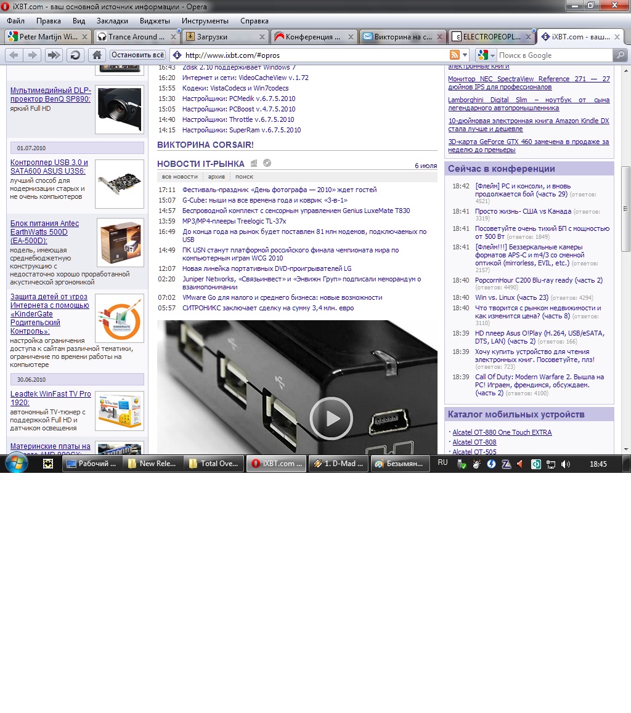Open the ASUS U3S6 controller article link
The image size is (631, 713).
pyautogui.click(x=49, y=166)
